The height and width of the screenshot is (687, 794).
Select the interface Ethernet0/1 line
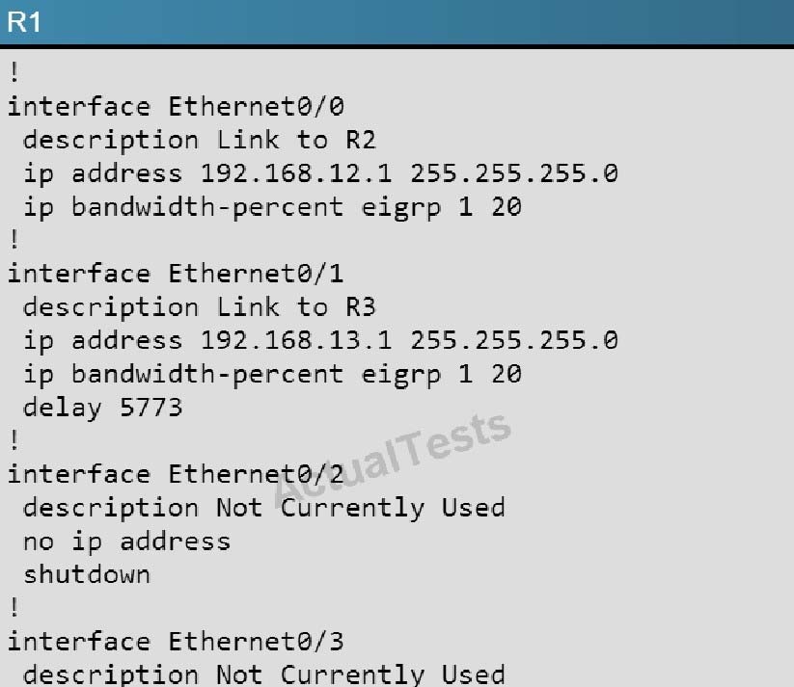176,274
